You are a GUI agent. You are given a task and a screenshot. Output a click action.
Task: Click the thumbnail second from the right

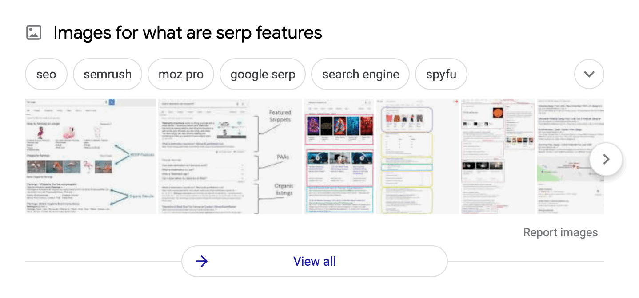498,156
